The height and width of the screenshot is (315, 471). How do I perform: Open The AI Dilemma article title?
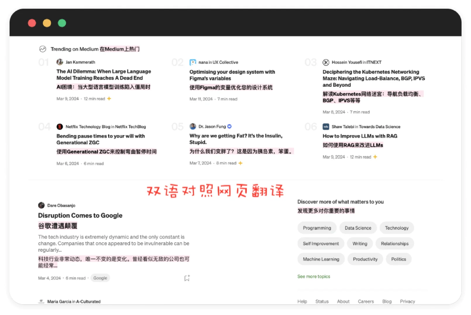point(104,75)
